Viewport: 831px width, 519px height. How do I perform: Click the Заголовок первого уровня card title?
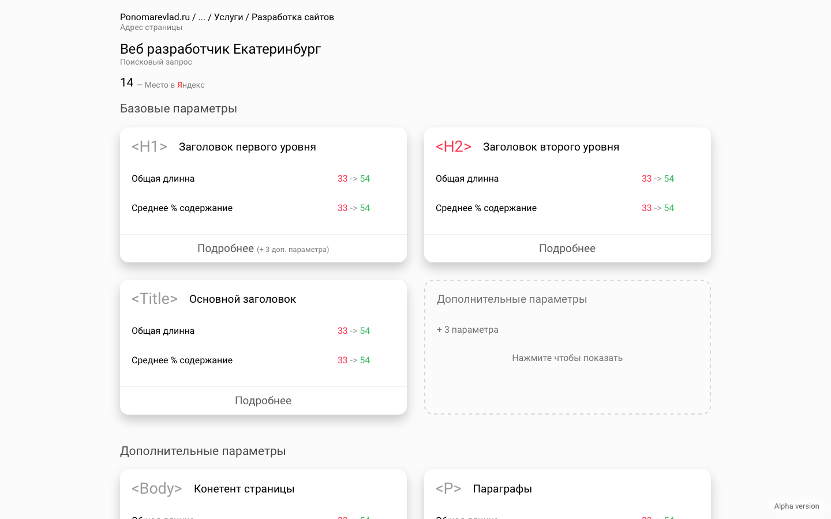(247, 147)
